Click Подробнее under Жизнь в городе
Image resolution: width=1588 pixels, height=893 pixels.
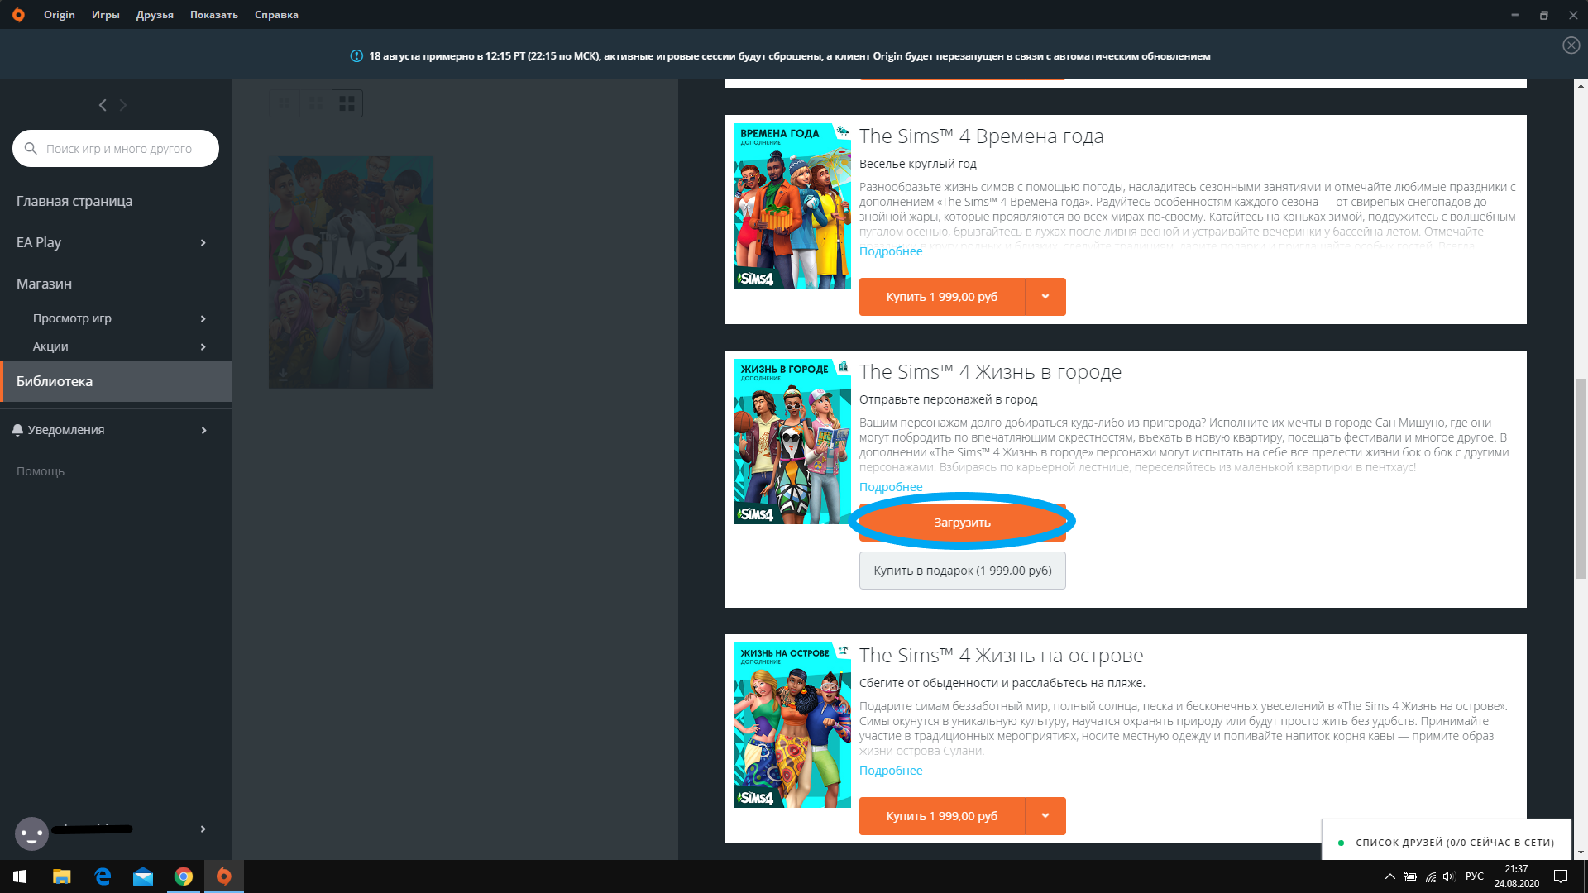(891, 487)
